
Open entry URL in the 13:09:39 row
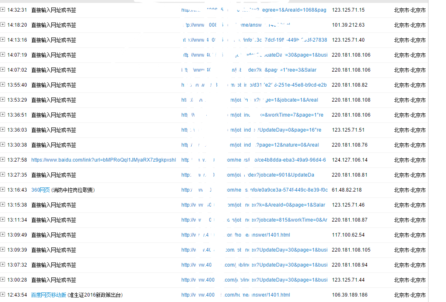click(254, 250)
